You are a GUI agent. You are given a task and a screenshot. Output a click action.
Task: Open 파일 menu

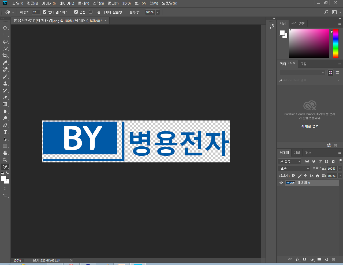click(18, 3)
